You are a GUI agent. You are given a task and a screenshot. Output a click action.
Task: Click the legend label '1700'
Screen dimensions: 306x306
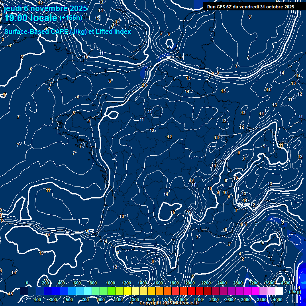click(166, 300)
